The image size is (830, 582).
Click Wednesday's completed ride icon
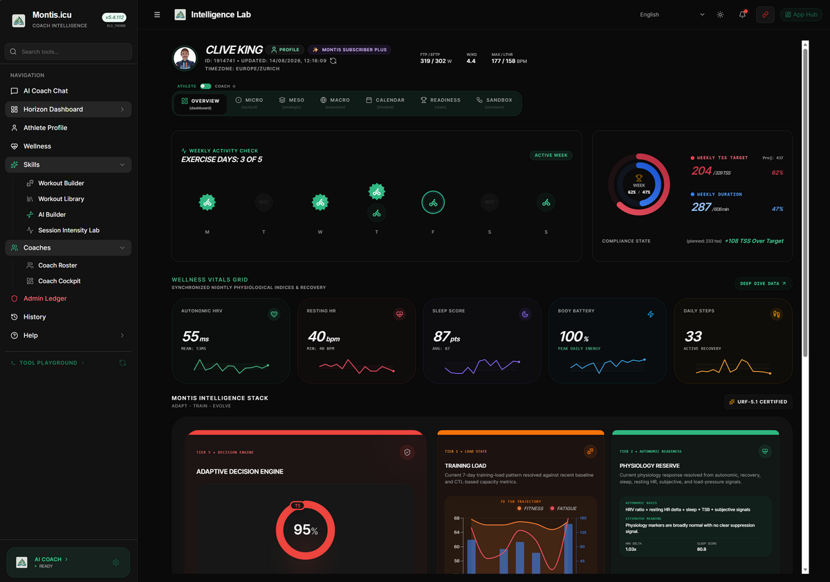pos(320,203)
